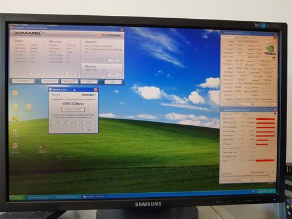Open PCB Temperature sensor dropdown arrow
The image size is (292, 219).
point(243,131)
